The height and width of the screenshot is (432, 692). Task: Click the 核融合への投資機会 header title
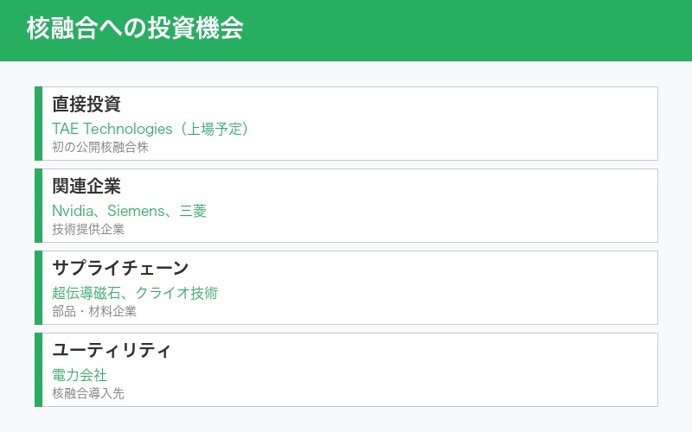click(135, 29)
